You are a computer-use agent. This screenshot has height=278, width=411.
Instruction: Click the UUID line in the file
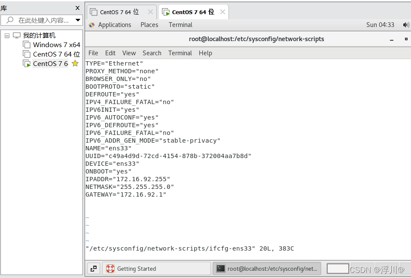click(x=168, y=156)
